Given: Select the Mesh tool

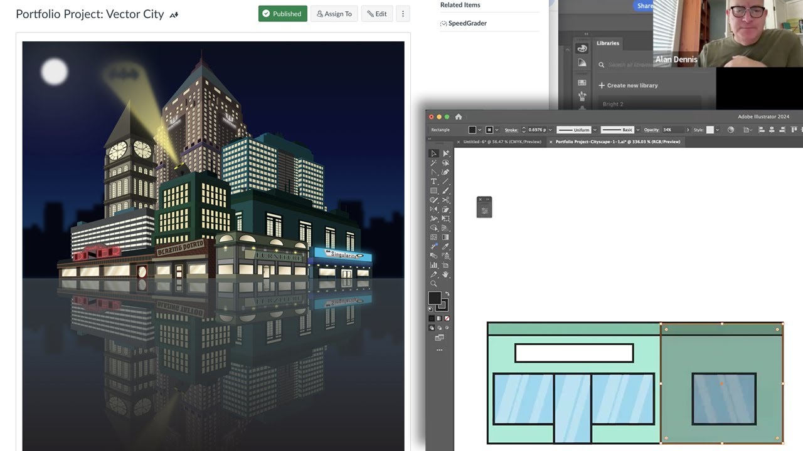Looking at the screenshot, I should pyautogui.click(x=433, y=237).
